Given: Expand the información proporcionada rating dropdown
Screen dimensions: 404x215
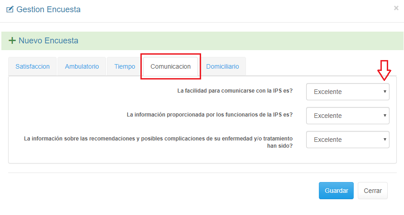Looking at the screenshot, I should (347, 116).
